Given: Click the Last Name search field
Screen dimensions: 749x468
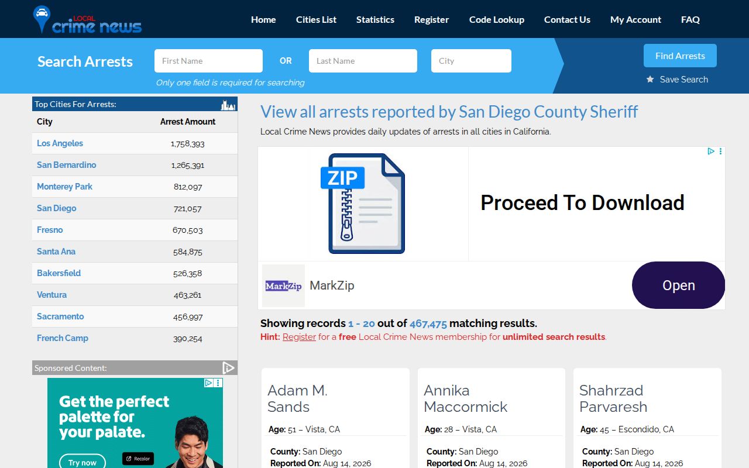Looking at the screenshot, I should pos(363,61).
